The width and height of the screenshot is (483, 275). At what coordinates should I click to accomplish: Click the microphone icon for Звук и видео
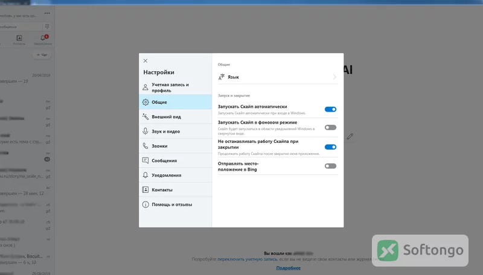146,131
